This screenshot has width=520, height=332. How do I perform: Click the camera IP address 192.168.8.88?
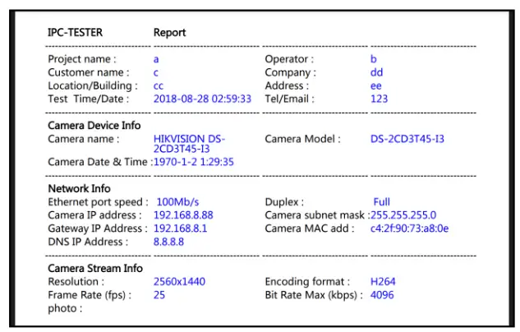[x=183, y=215]
